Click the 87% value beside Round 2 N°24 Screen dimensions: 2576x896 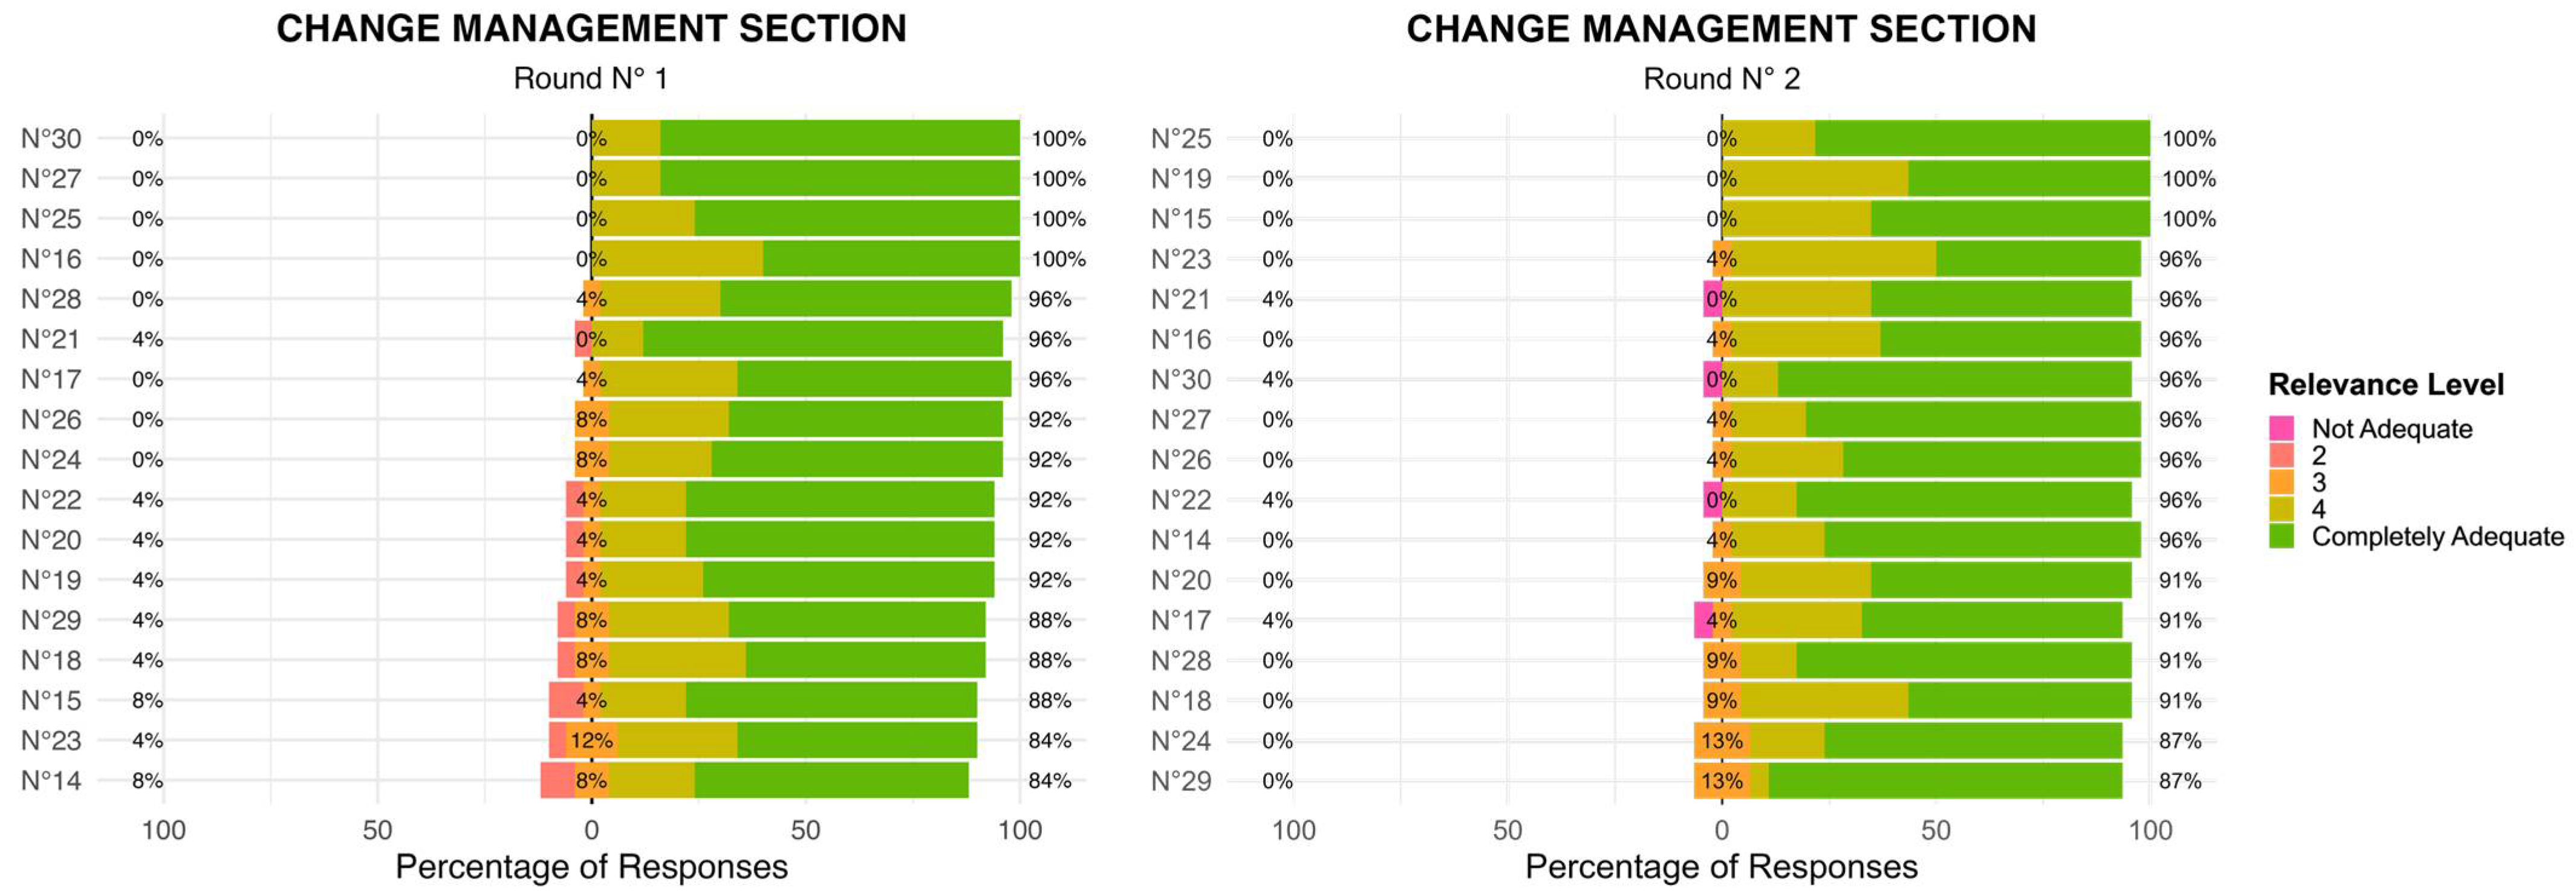pos(2179,741)
